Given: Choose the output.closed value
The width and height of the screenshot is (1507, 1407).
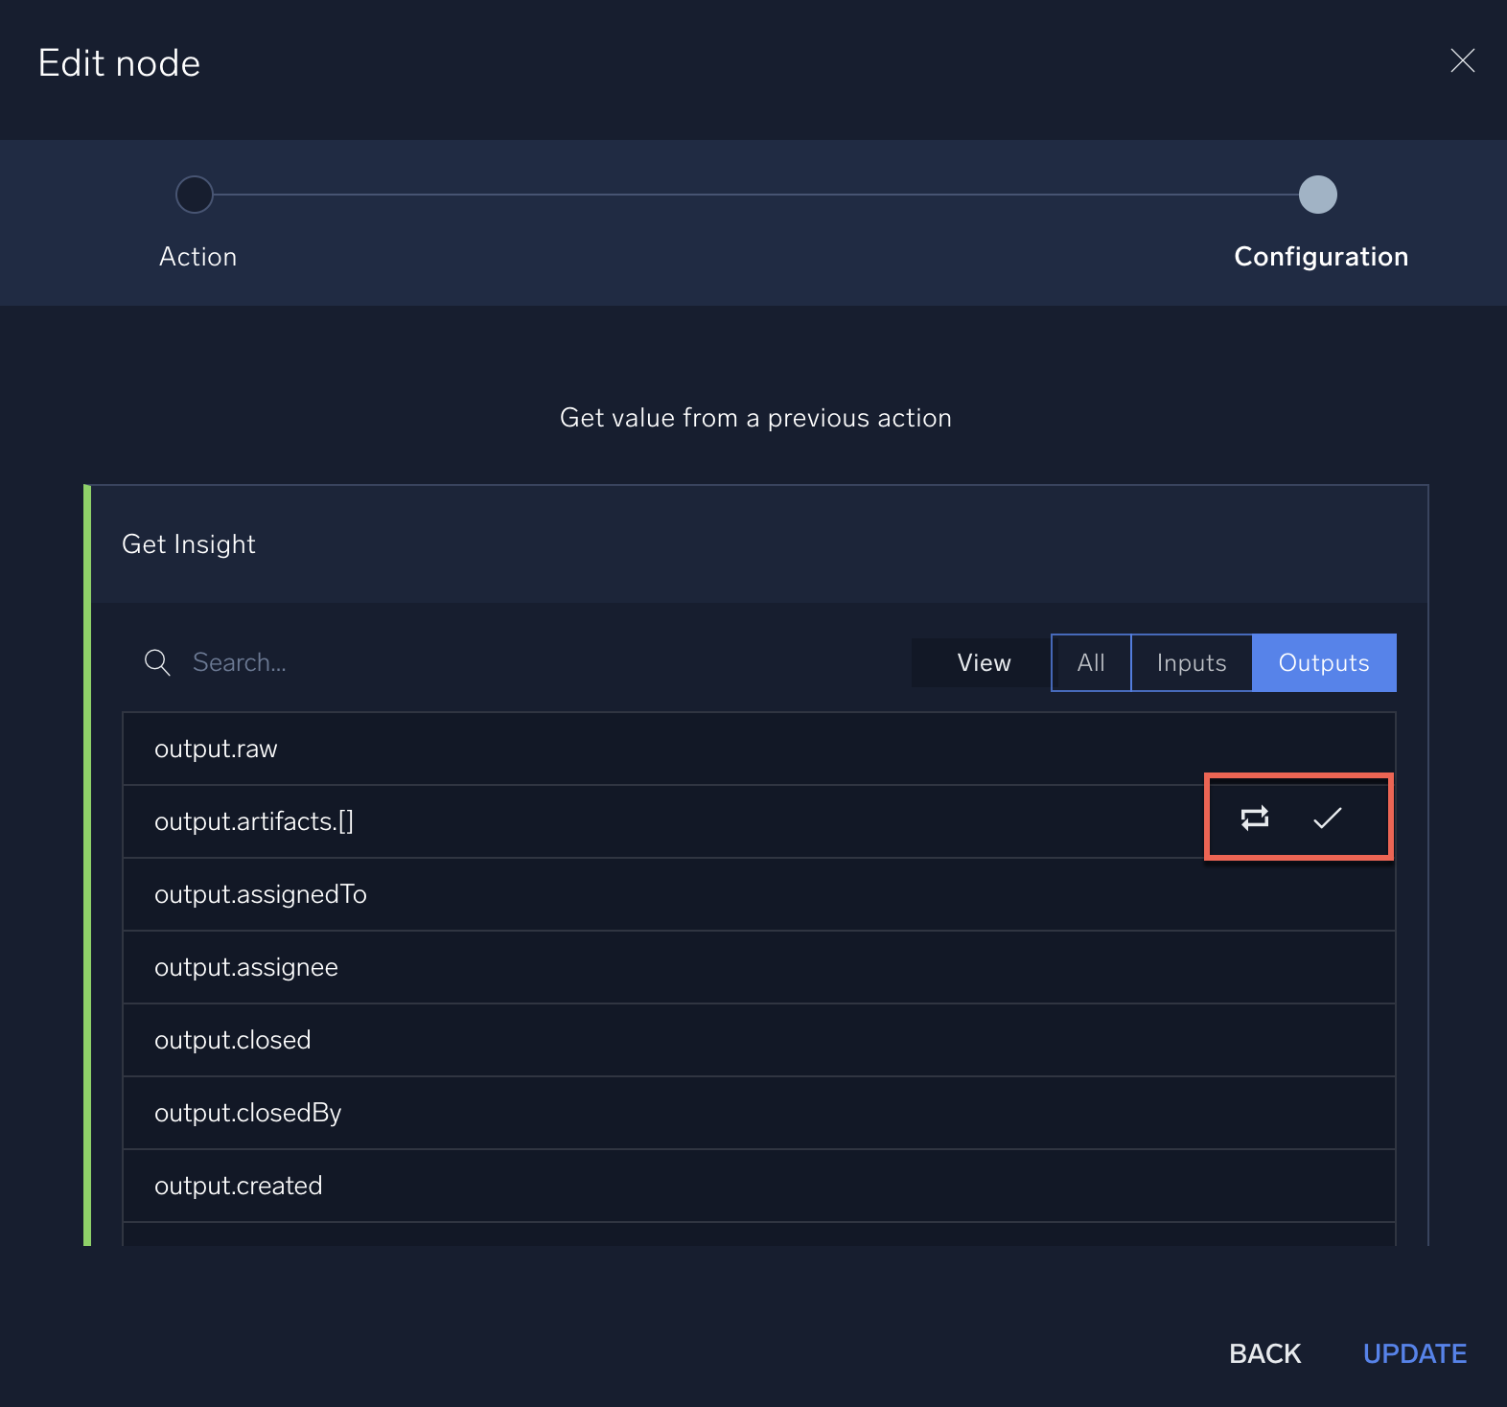Looking at the screenshot, I should click(233, 1040).
